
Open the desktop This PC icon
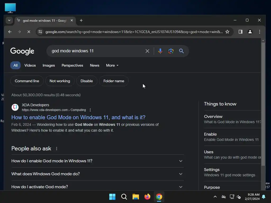coord(10,8)
